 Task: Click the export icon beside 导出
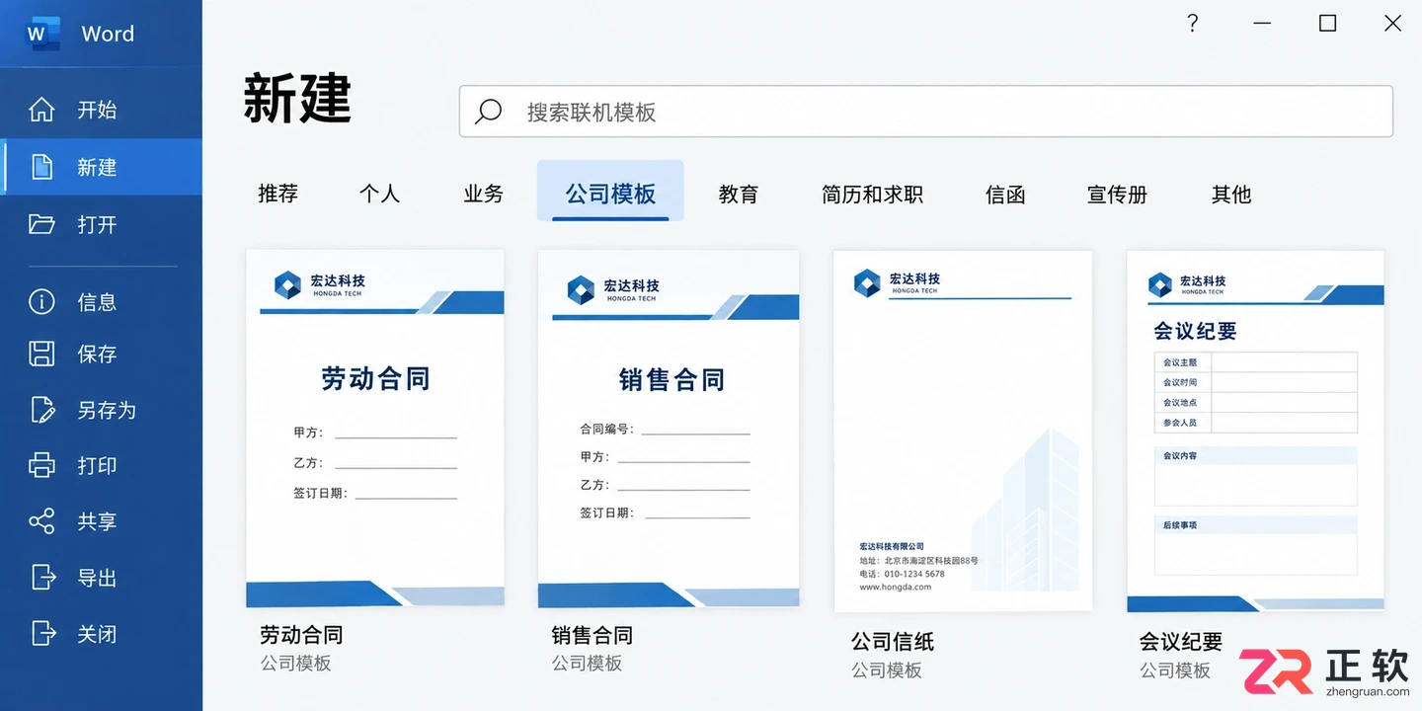(x=41, y=577)
